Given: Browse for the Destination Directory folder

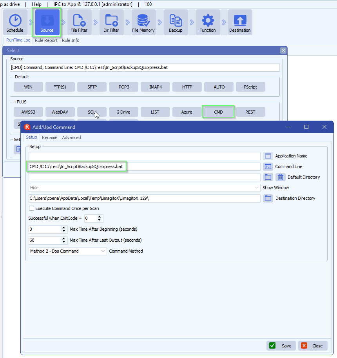Looking at the screenshot, I should pos(268,198).
